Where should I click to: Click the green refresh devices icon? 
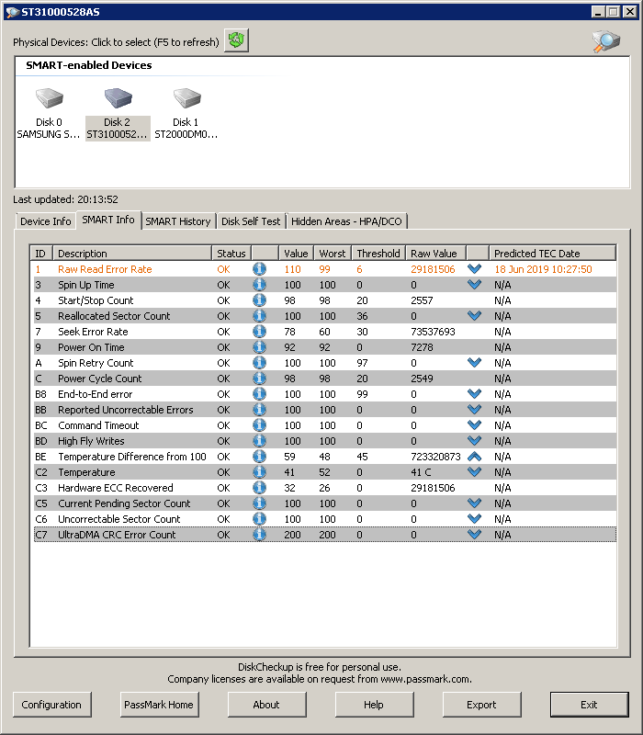236,40
